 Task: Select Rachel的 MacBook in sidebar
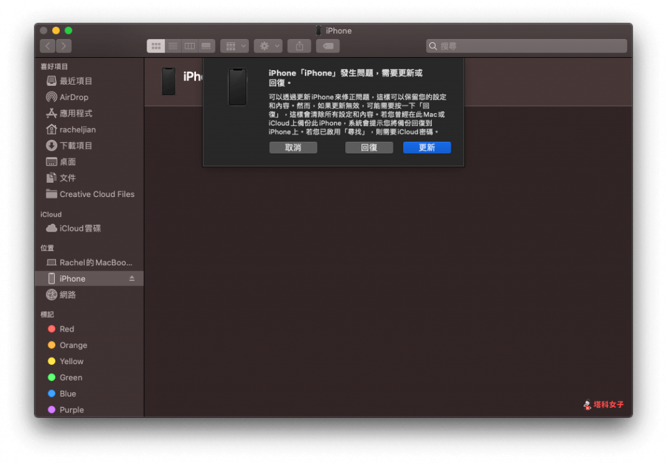click(89, 263)
